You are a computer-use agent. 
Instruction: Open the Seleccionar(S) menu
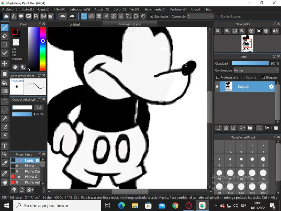pyautogui.click(x=80, y=9)
